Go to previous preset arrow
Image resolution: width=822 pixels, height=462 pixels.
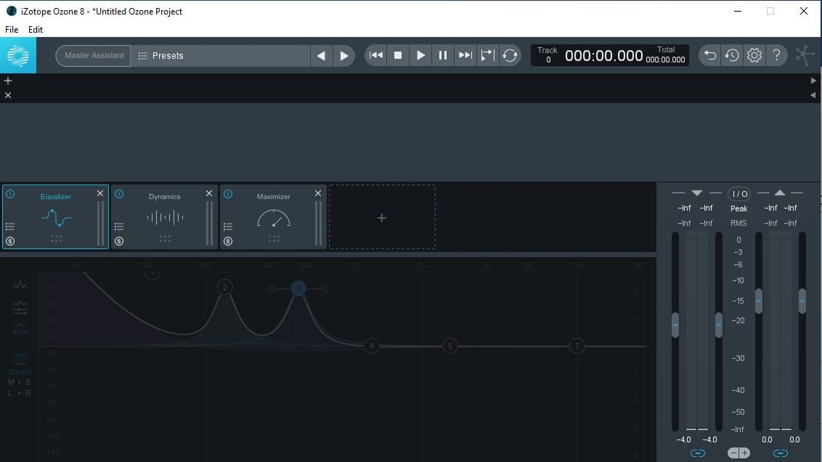click(x=321, y=56)
